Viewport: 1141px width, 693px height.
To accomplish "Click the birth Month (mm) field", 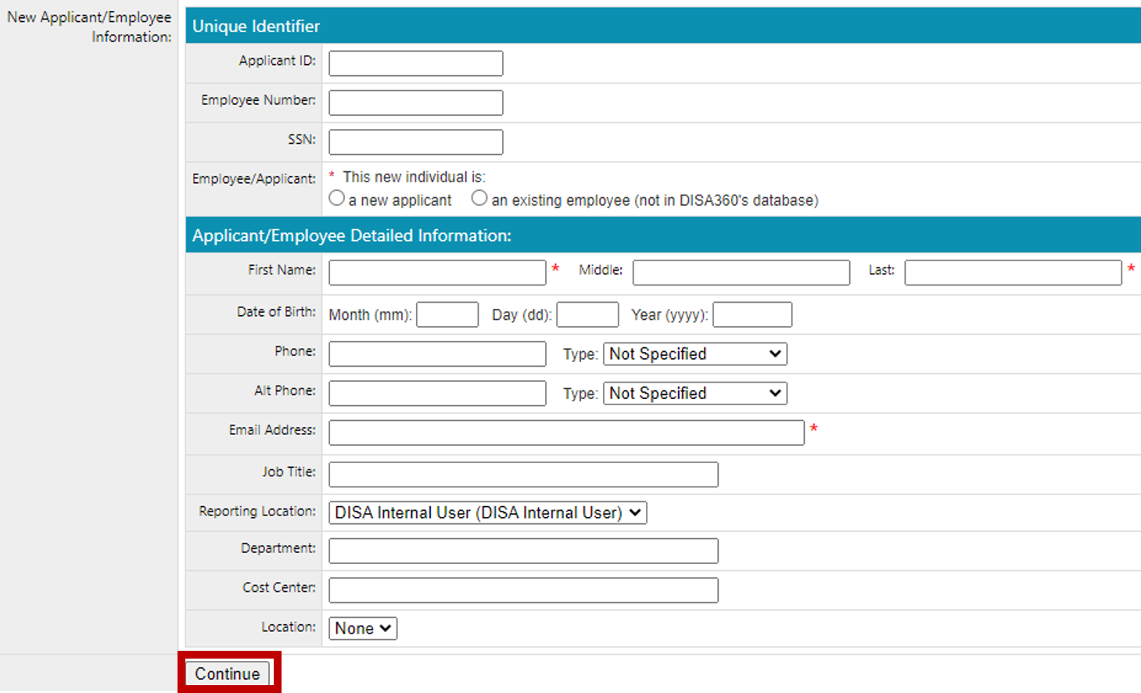I will 447,315.
